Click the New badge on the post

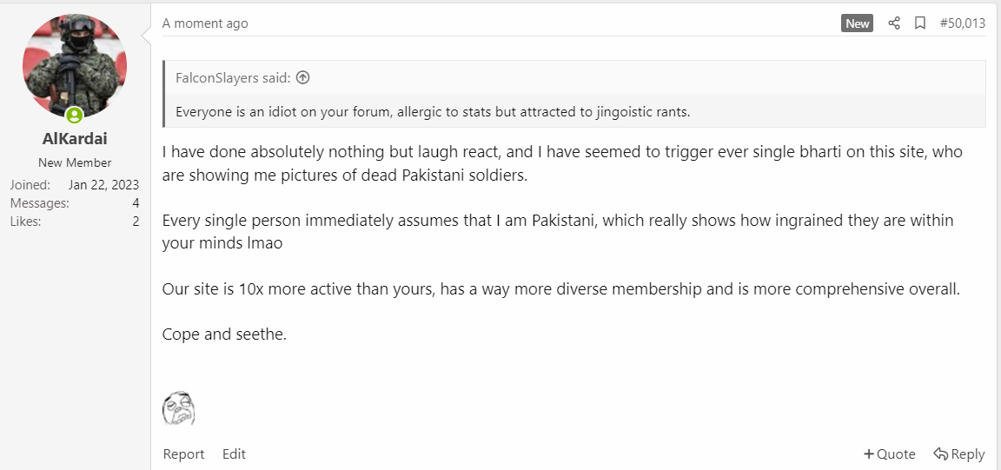tap(857, 23)
